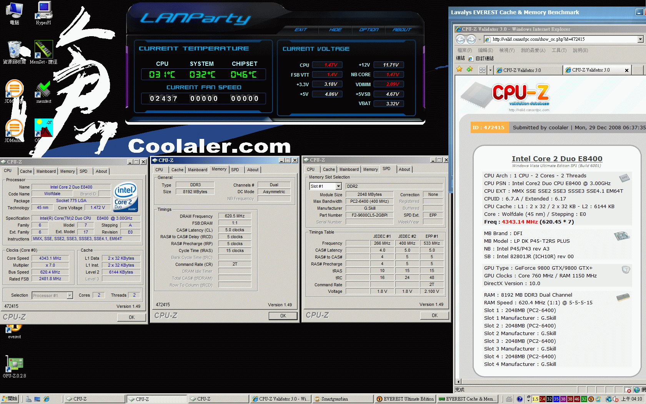646x404 pixels.
Task: Open Show Desktop quick launch icon
Action: tap(37, 399)
